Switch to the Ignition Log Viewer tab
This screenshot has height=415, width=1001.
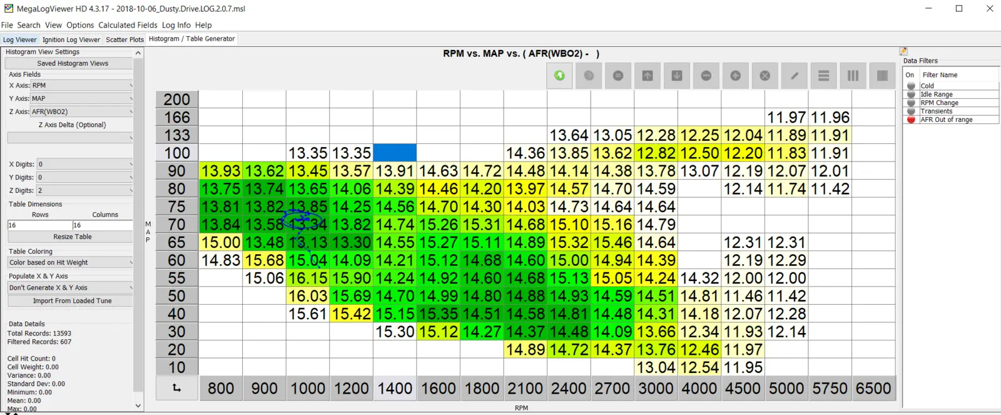[x=71, y=39]
